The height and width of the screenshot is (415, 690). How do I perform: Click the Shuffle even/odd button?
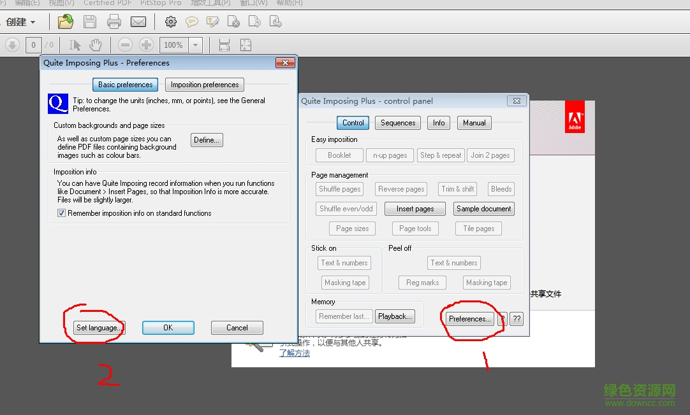346,209
